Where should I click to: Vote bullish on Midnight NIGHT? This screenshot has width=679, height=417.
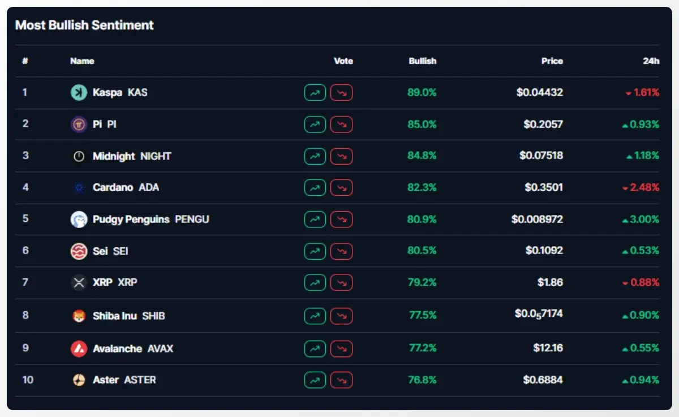(x=315, y=156)
